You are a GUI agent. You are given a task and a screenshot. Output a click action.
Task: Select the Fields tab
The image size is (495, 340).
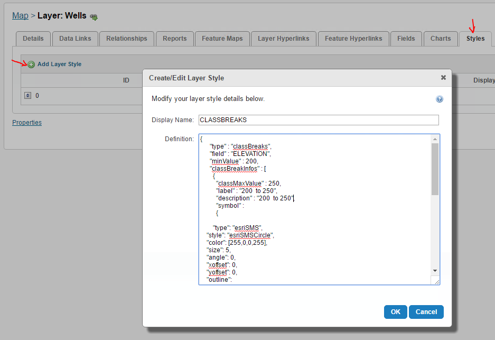pos(406,39)
